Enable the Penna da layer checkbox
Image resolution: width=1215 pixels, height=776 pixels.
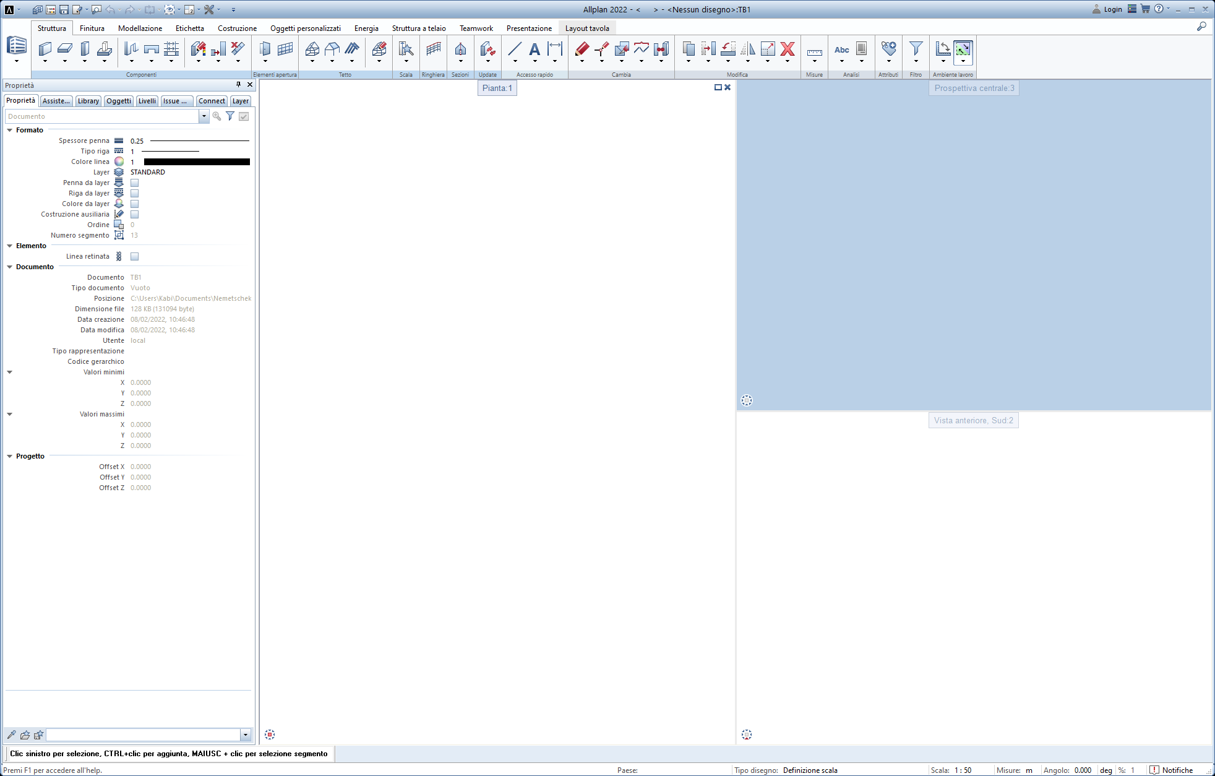(134, 183)
